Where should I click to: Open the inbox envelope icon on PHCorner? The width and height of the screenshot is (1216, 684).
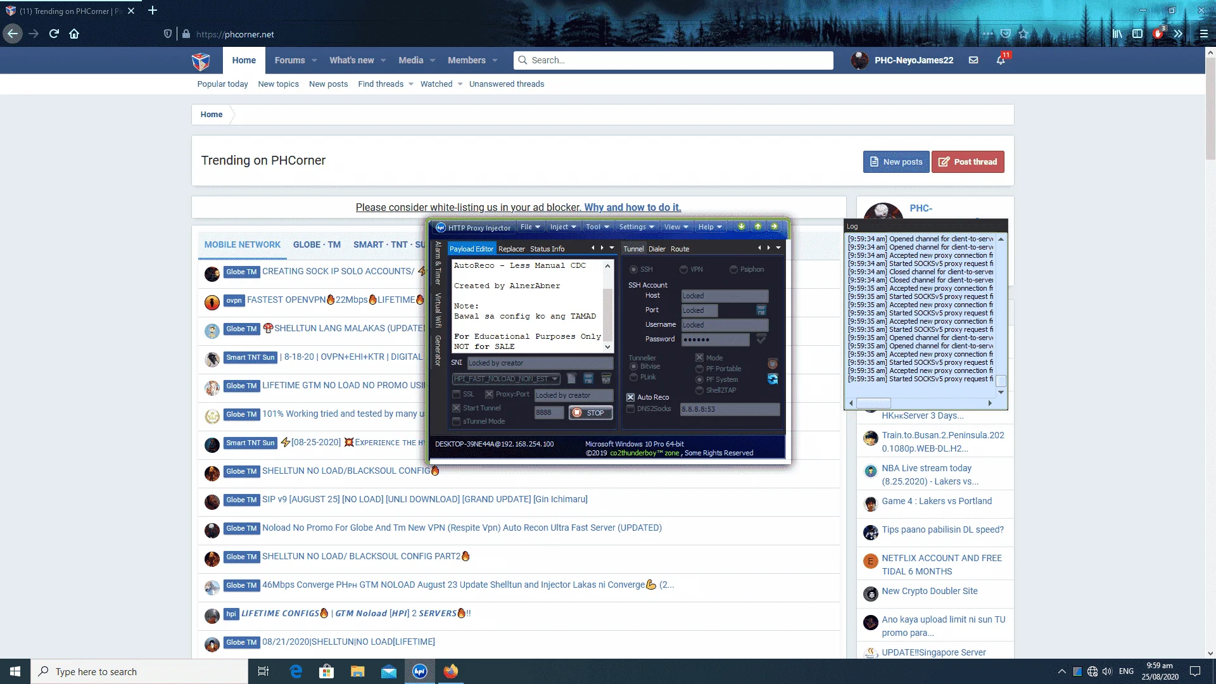973,60
